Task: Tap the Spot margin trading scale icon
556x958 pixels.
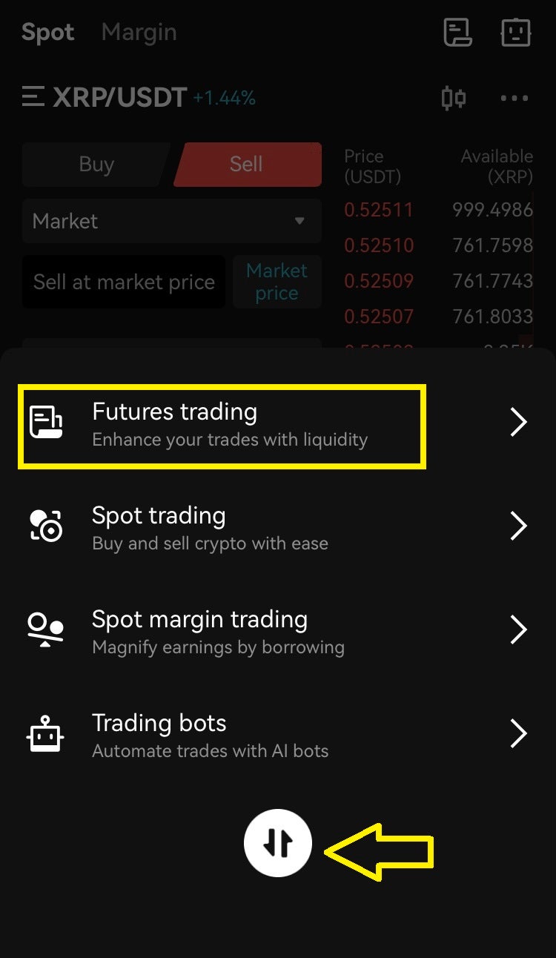Action: (x=46, y=630)
